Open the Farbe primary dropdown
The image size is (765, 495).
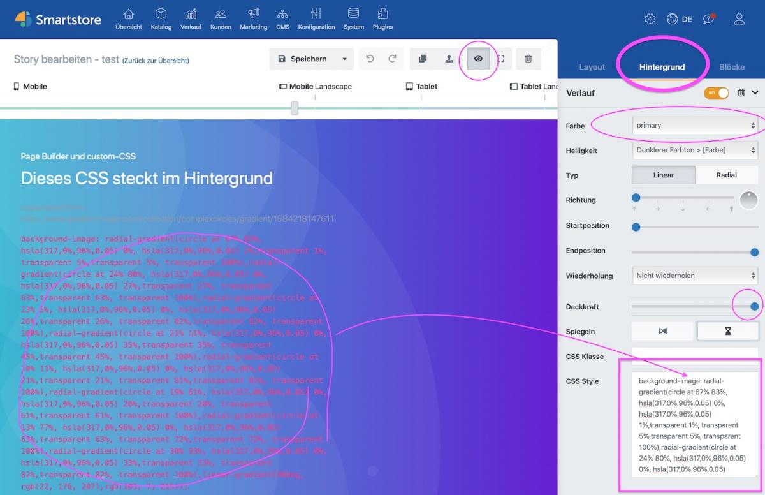695,125
